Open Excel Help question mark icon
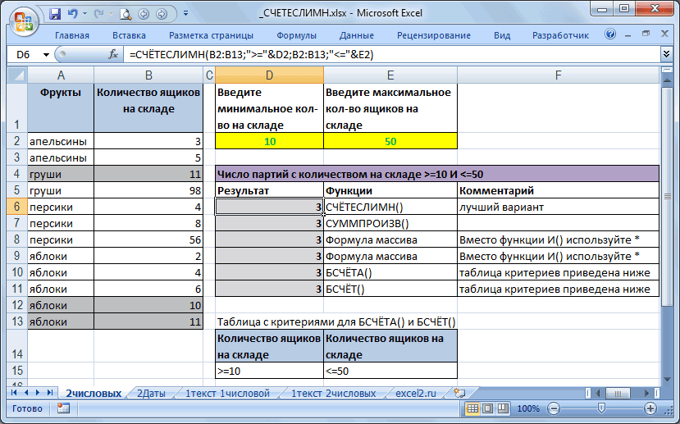 click(x=610, y=34)
